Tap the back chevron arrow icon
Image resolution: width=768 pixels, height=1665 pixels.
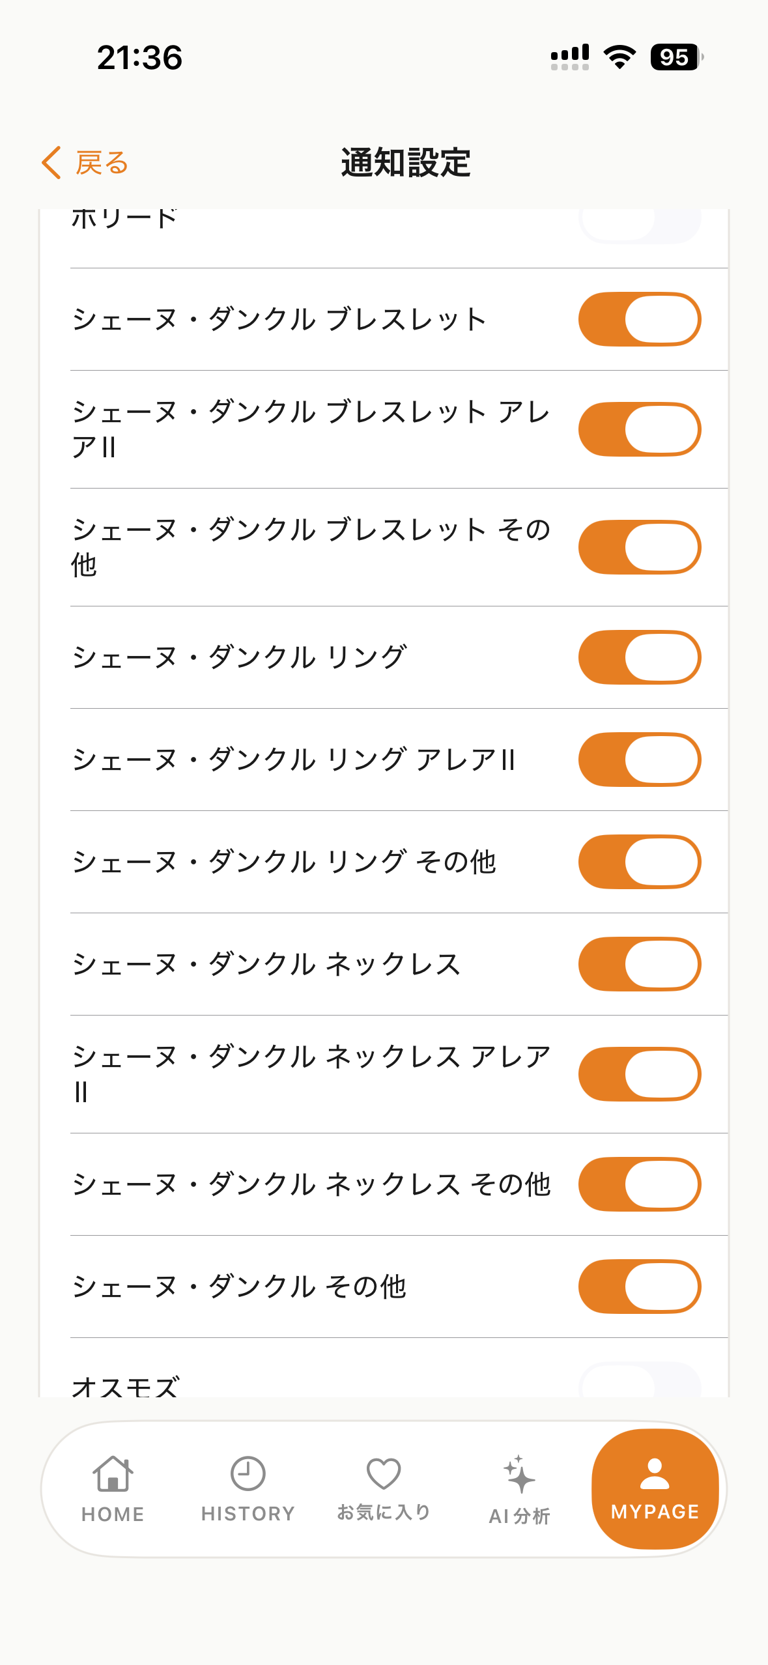[51, 162]
